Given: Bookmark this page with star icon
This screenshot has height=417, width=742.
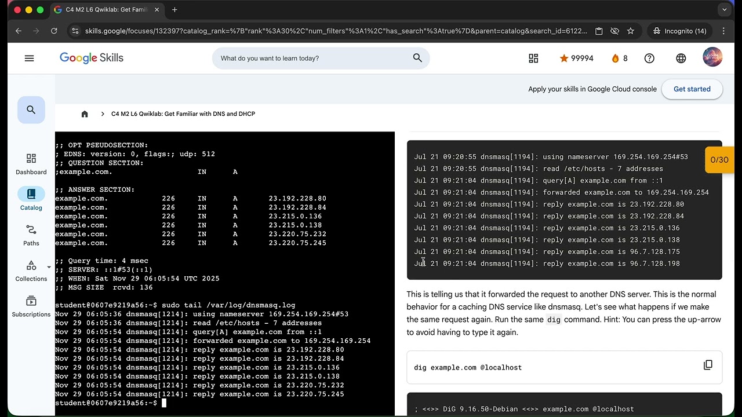Looking at the screenshot, I should [x=631, y=31].
